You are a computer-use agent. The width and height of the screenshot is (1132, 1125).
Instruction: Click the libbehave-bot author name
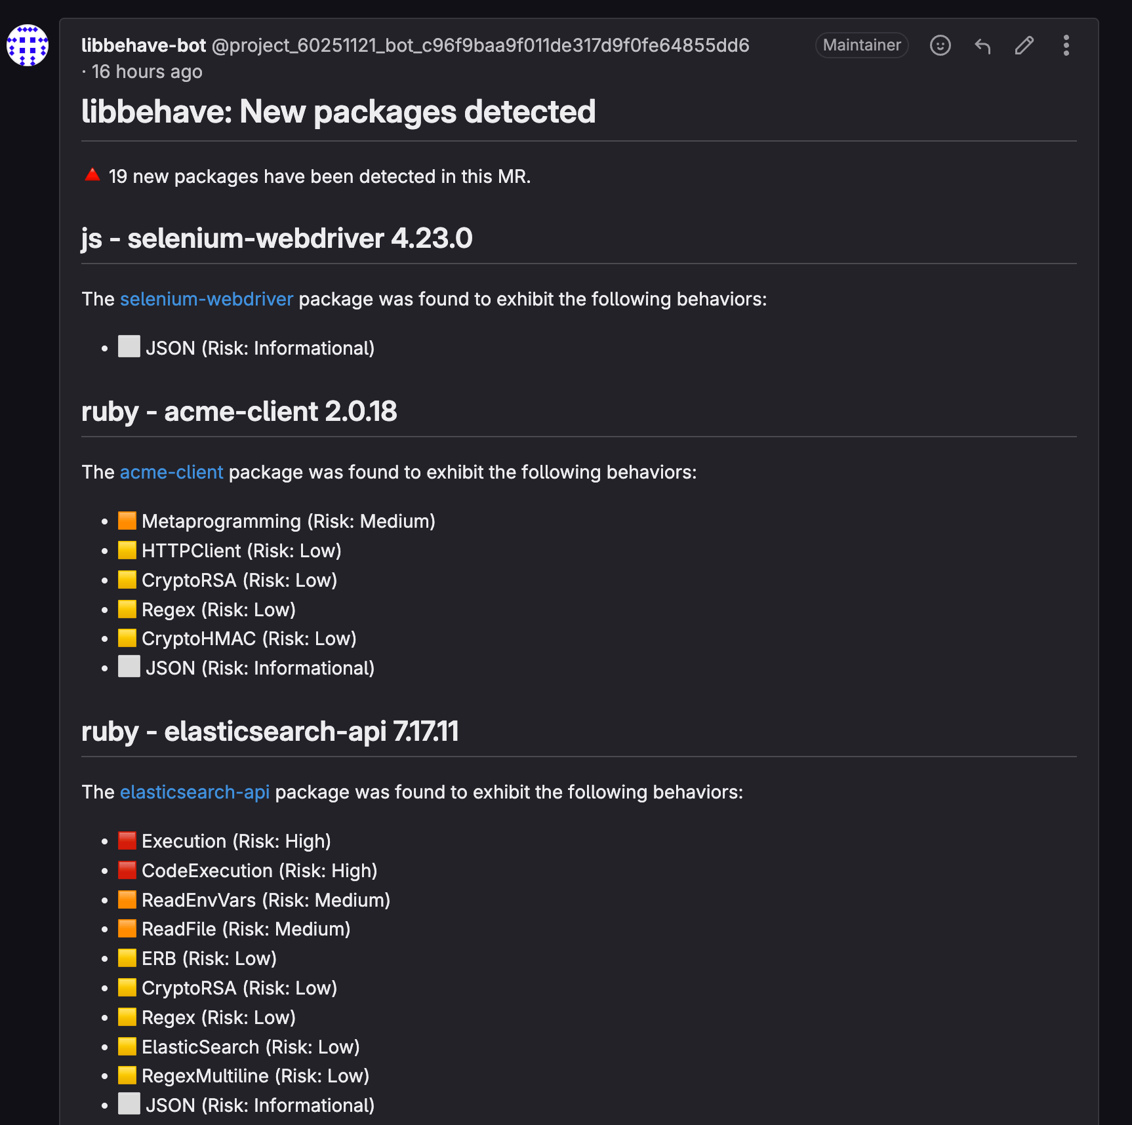[144, 45]
